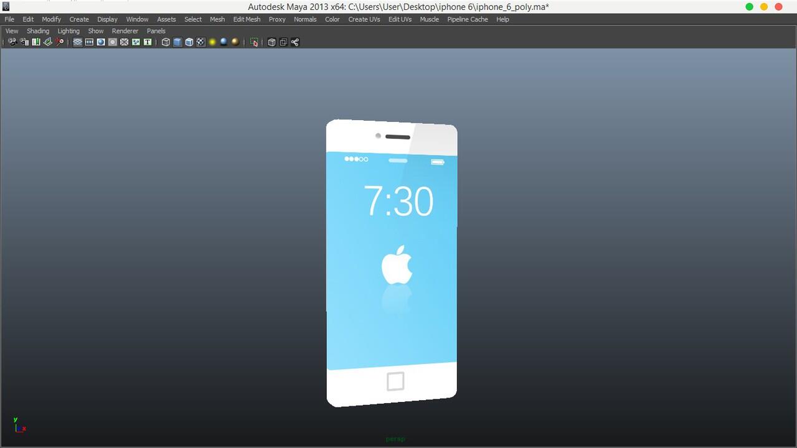Viewport: 797px width, 448px height.
Task: Toggle the Film Gate overlay
Action: click(89, 42)
